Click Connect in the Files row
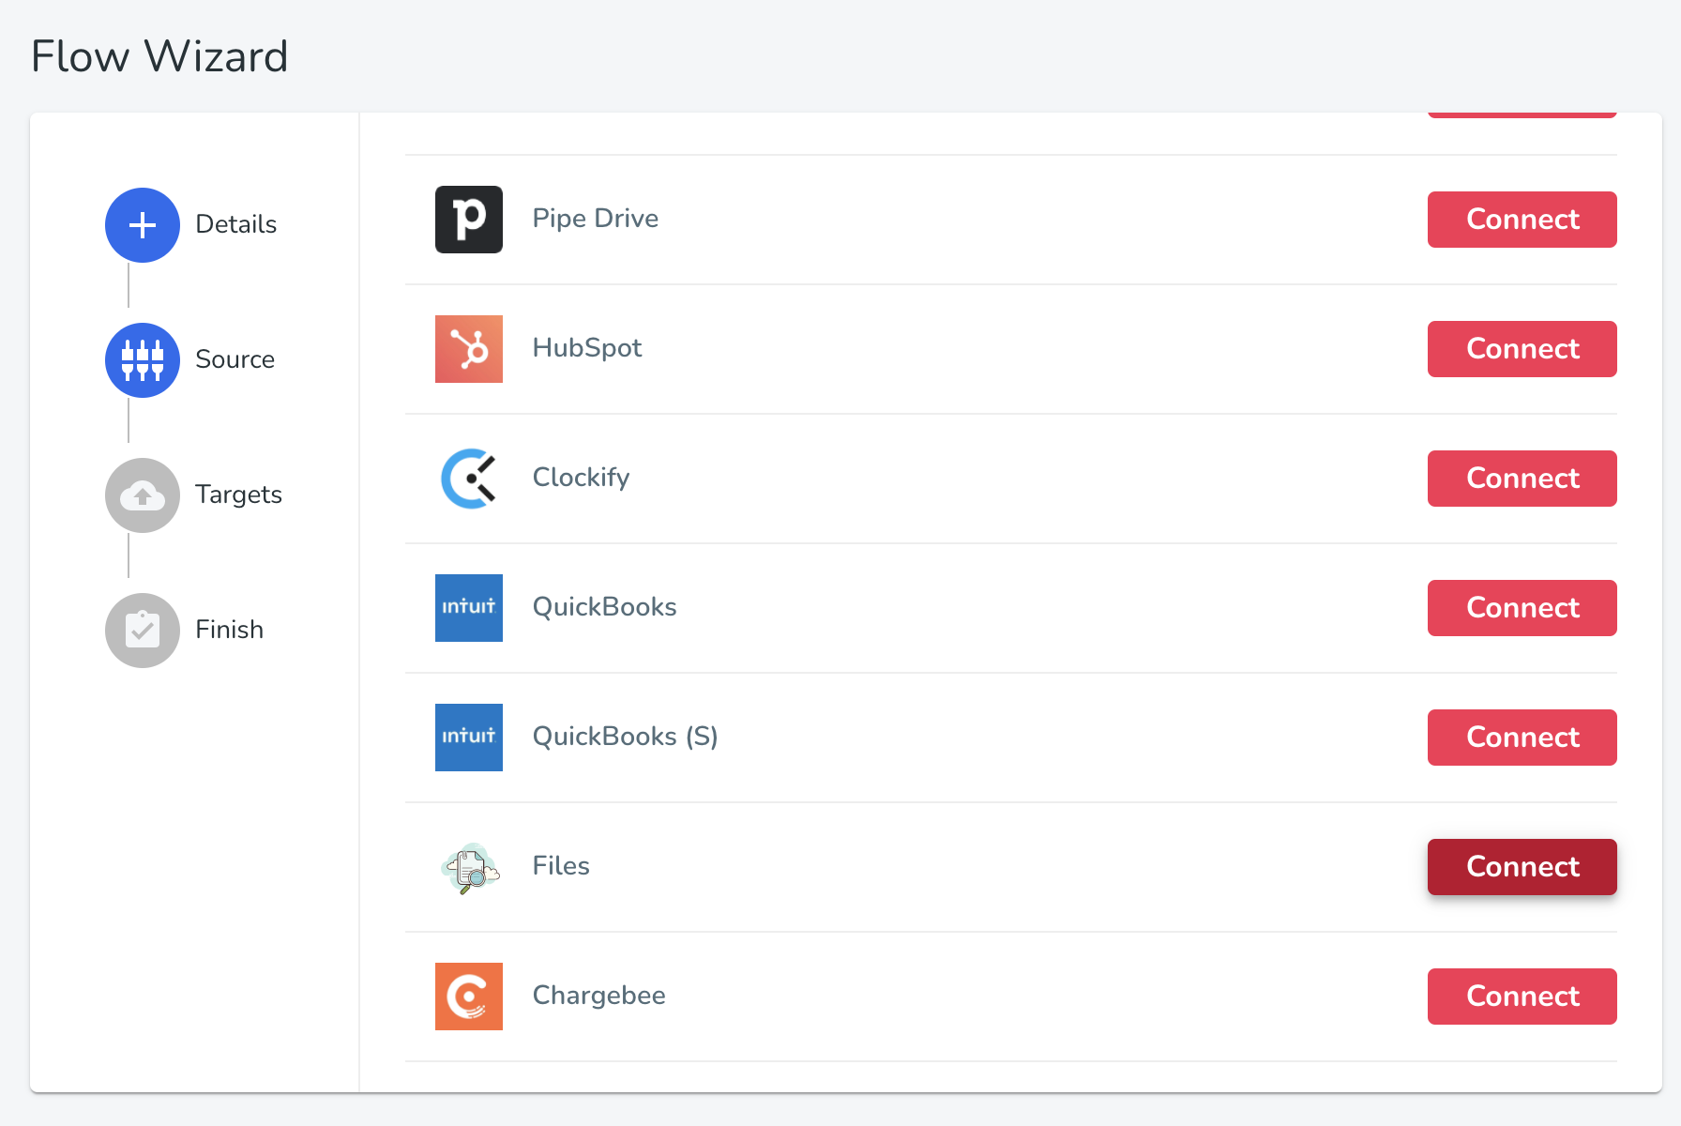This screenshot has width=1681, height=1126. [x=1522, y=867]
